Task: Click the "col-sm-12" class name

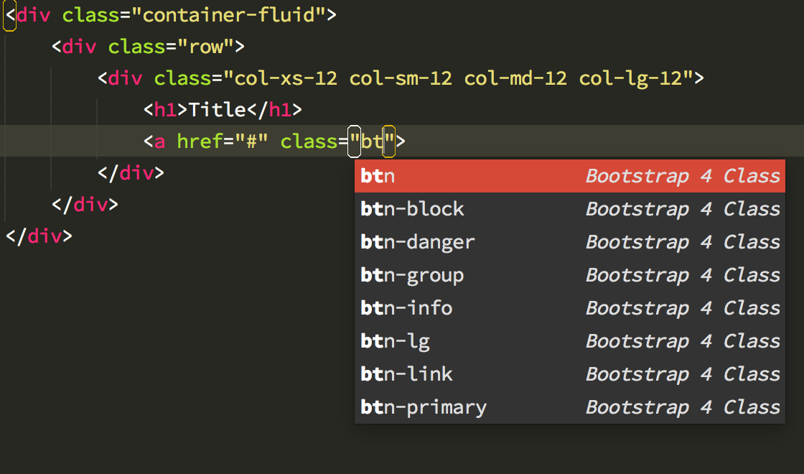Action: click(x=401, y=78)
